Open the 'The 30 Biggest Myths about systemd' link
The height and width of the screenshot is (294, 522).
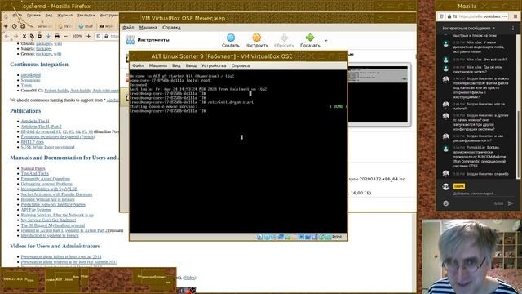52,225
